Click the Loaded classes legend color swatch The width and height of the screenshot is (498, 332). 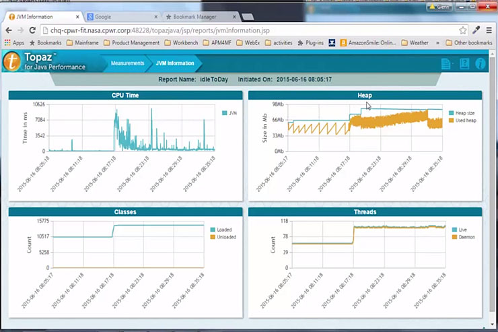213,230
